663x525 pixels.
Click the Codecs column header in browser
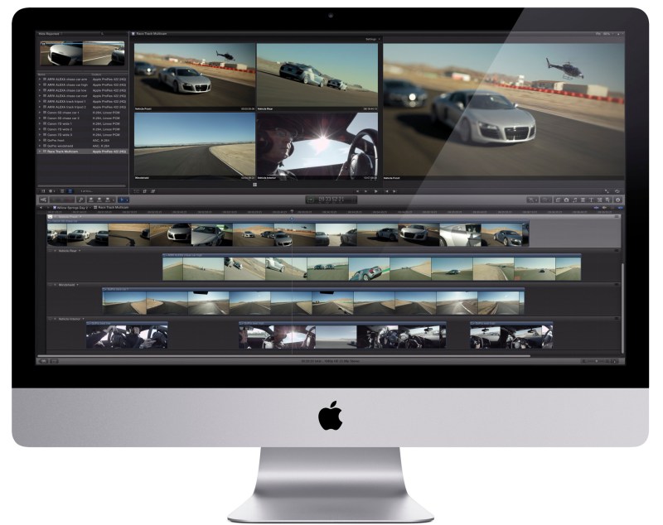point(98,73)
